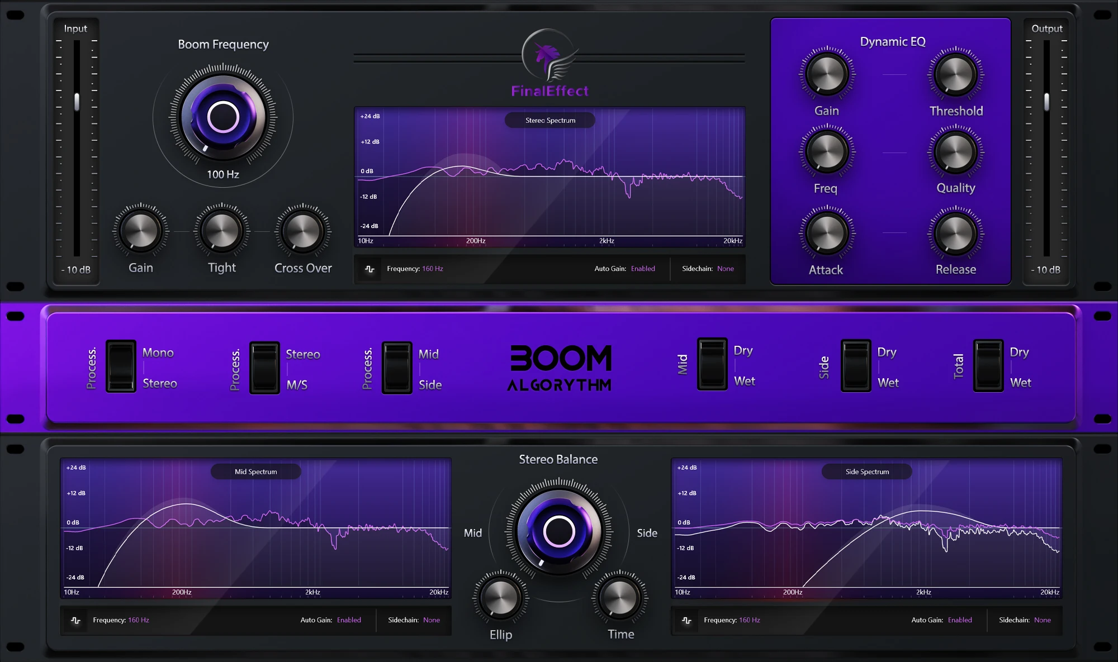Image resolution: width=1118 pixels, height=662 pixels.
Task: Click the 100 Hz Boom Frequency value
Action: (x=223, y=174)
